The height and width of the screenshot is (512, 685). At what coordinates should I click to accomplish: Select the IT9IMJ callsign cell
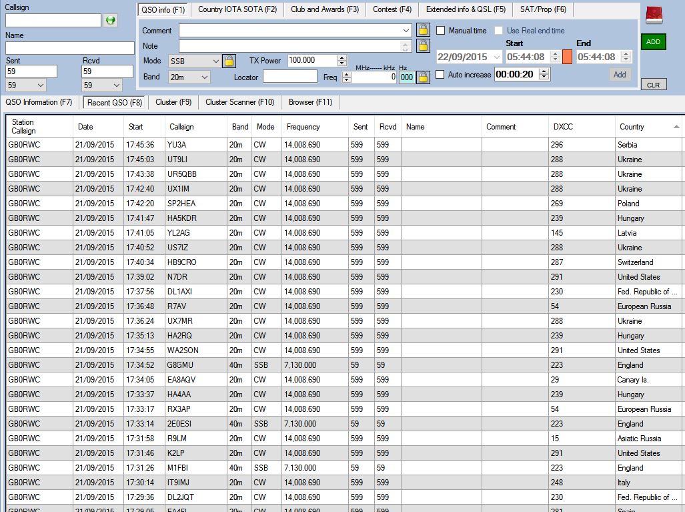point(195,483)
